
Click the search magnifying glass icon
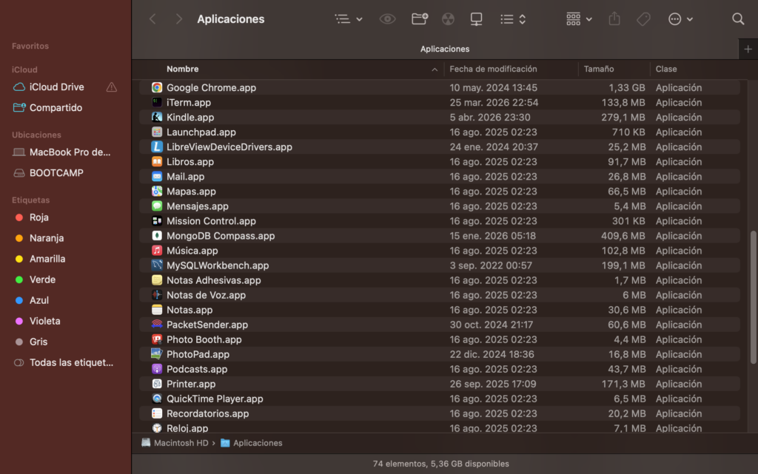[738, 19]
